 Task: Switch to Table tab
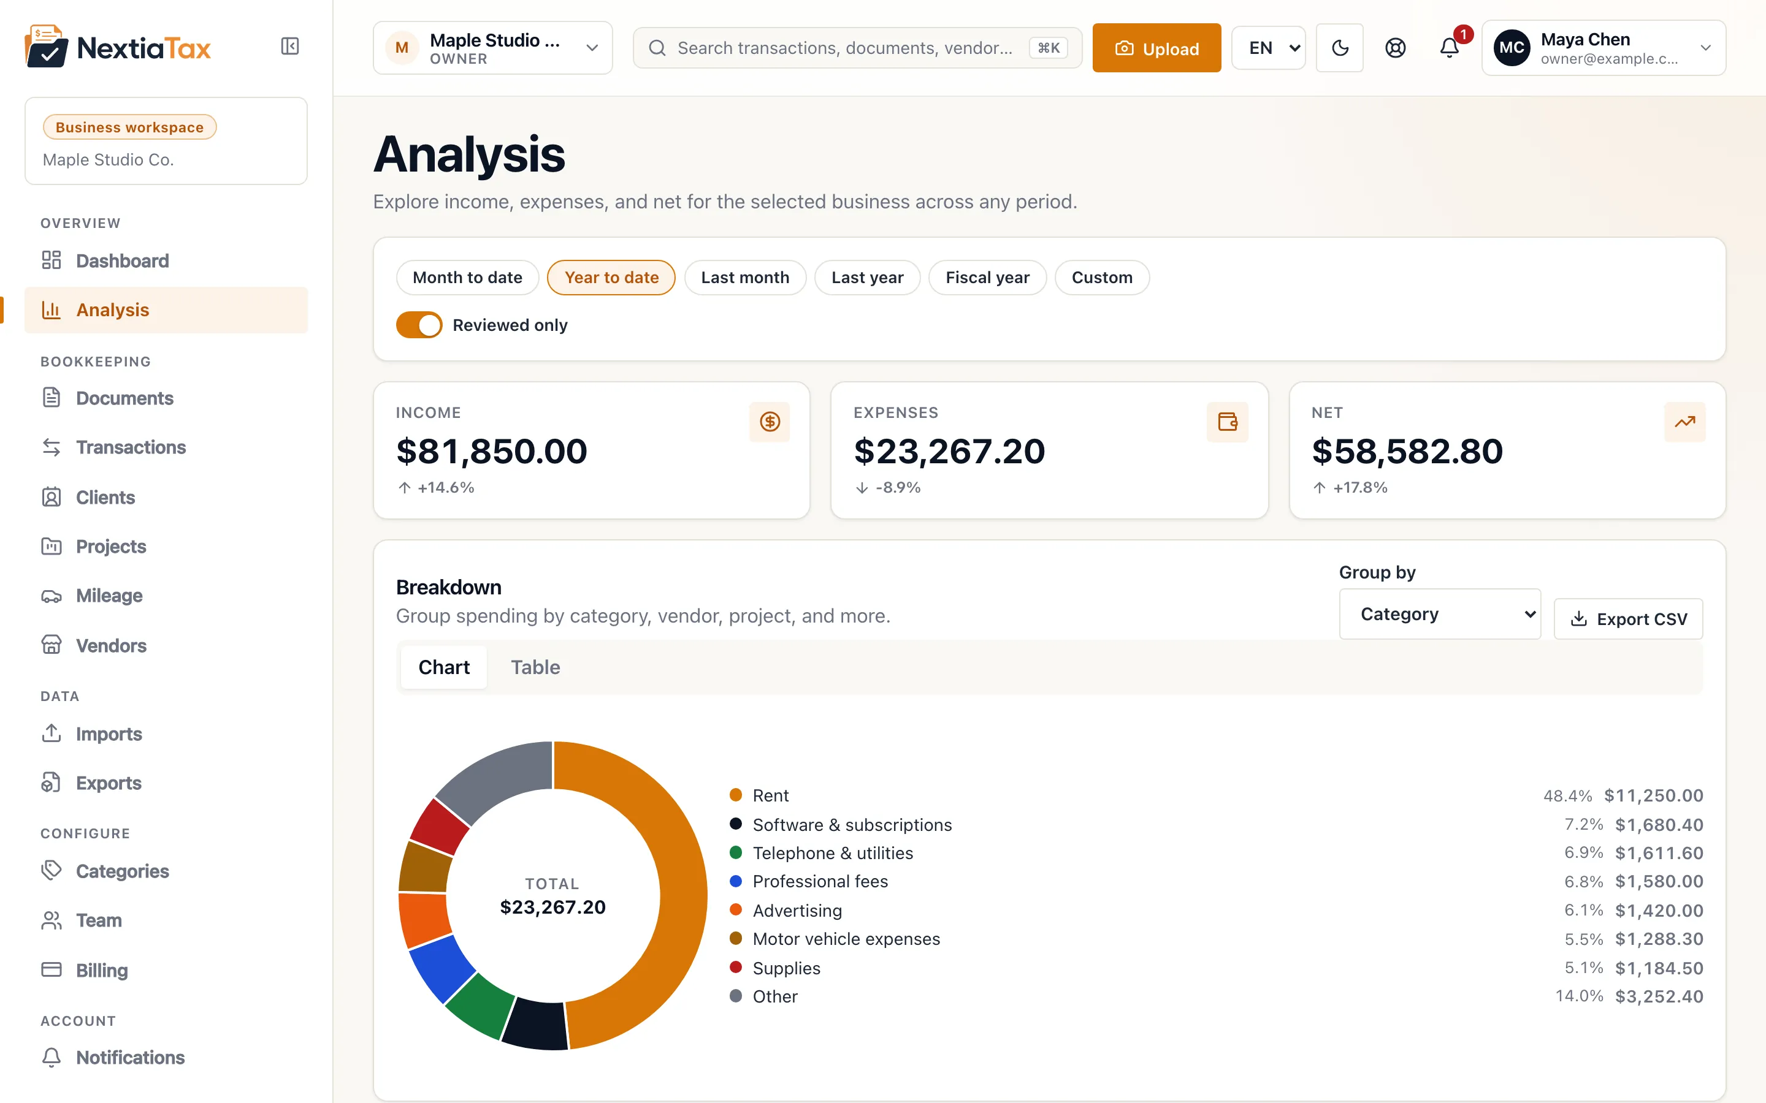(x=535, y=667)
